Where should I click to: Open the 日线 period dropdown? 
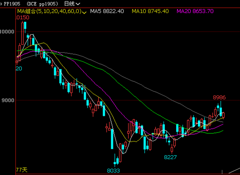(x=72, y=4)
